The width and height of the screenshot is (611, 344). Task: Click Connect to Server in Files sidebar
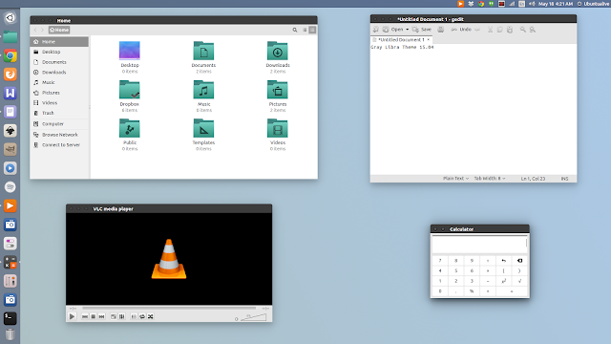pos(59,144)
